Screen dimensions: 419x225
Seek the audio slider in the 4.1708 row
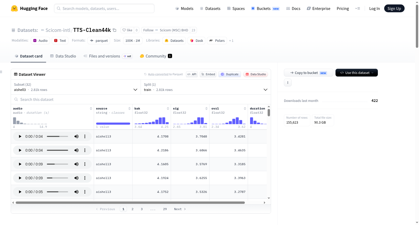tap(57, 136)
